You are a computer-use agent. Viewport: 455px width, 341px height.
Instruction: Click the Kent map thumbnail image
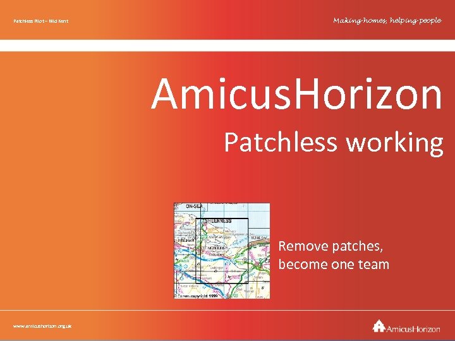[222, 251]
